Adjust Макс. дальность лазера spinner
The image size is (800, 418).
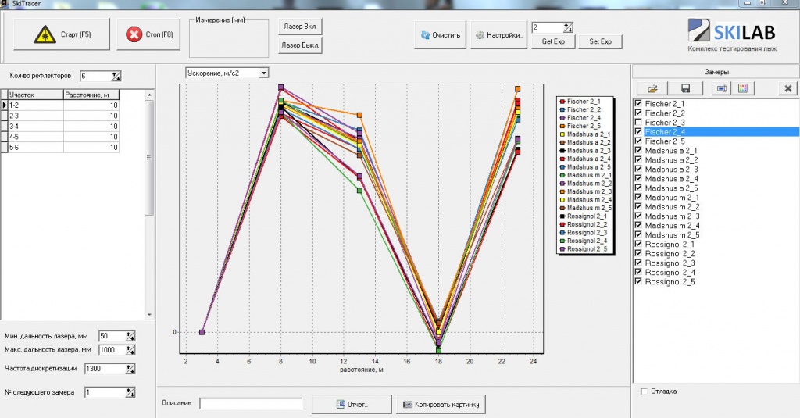(x=130, y=349)
